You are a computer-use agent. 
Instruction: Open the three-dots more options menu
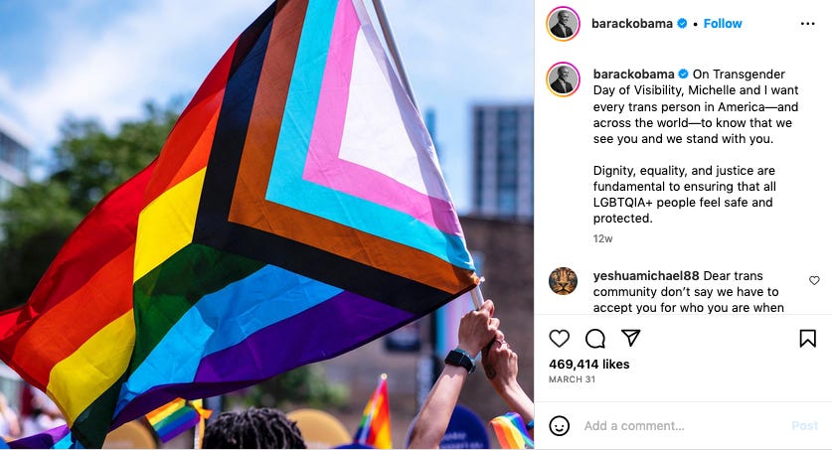807,23
